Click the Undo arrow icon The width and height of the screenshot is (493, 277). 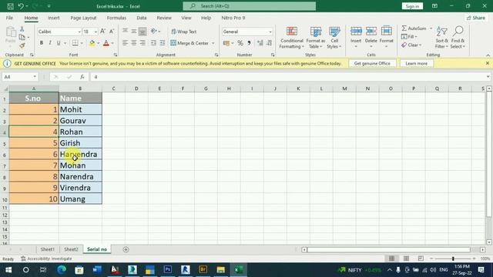21,6
